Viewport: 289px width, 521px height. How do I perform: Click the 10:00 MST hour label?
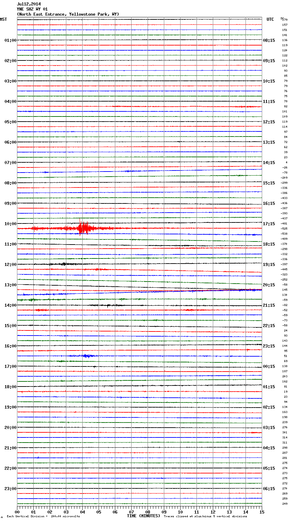pyautogui.click(x=11, y=224)
